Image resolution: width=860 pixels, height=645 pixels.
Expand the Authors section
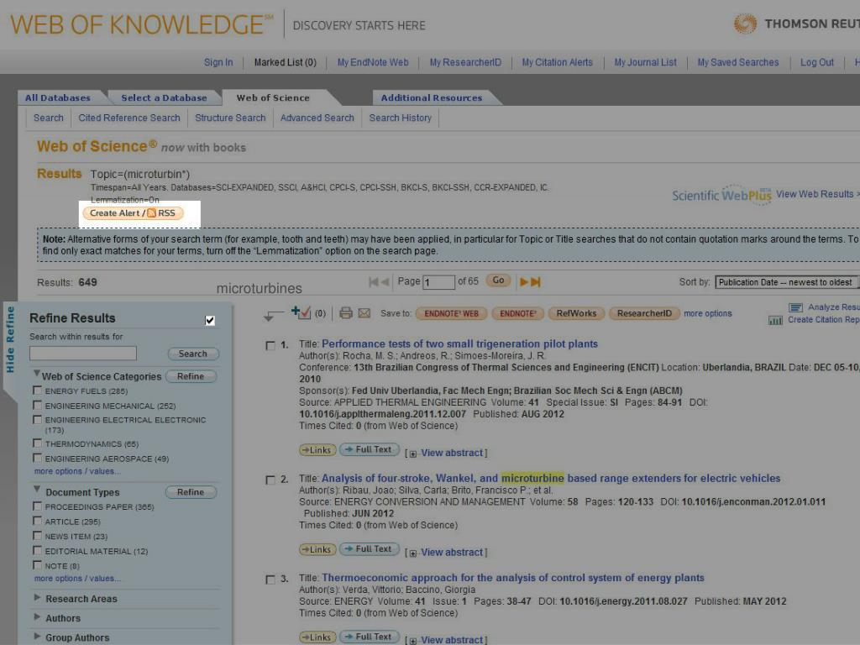coord(37,617)
